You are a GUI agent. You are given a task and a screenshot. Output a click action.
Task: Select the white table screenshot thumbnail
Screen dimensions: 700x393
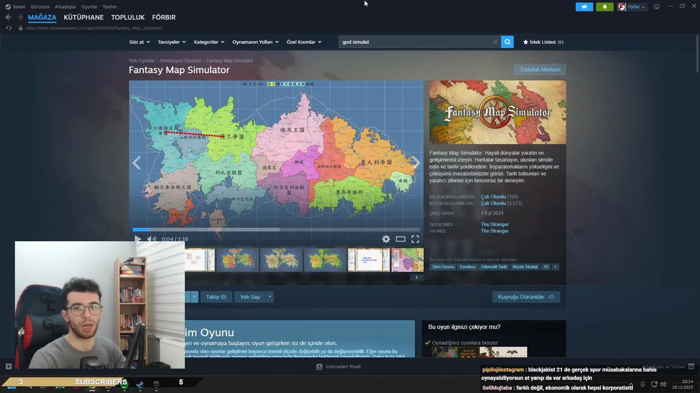click(369, 260)
